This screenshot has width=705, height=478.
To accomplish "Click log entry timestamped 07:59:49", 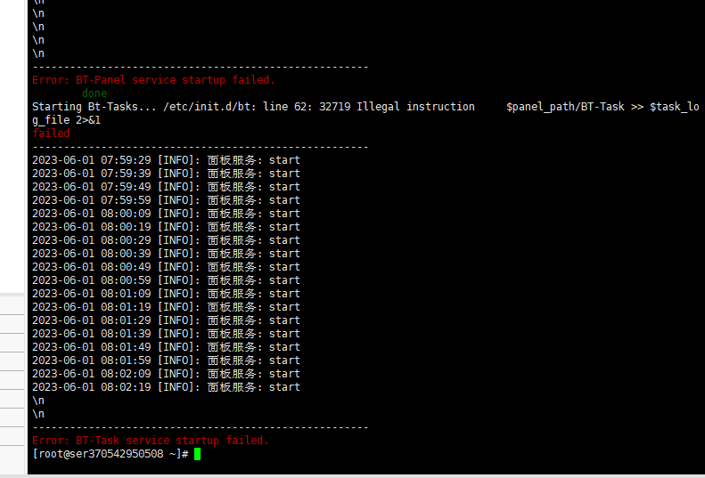I will [166, 187].
